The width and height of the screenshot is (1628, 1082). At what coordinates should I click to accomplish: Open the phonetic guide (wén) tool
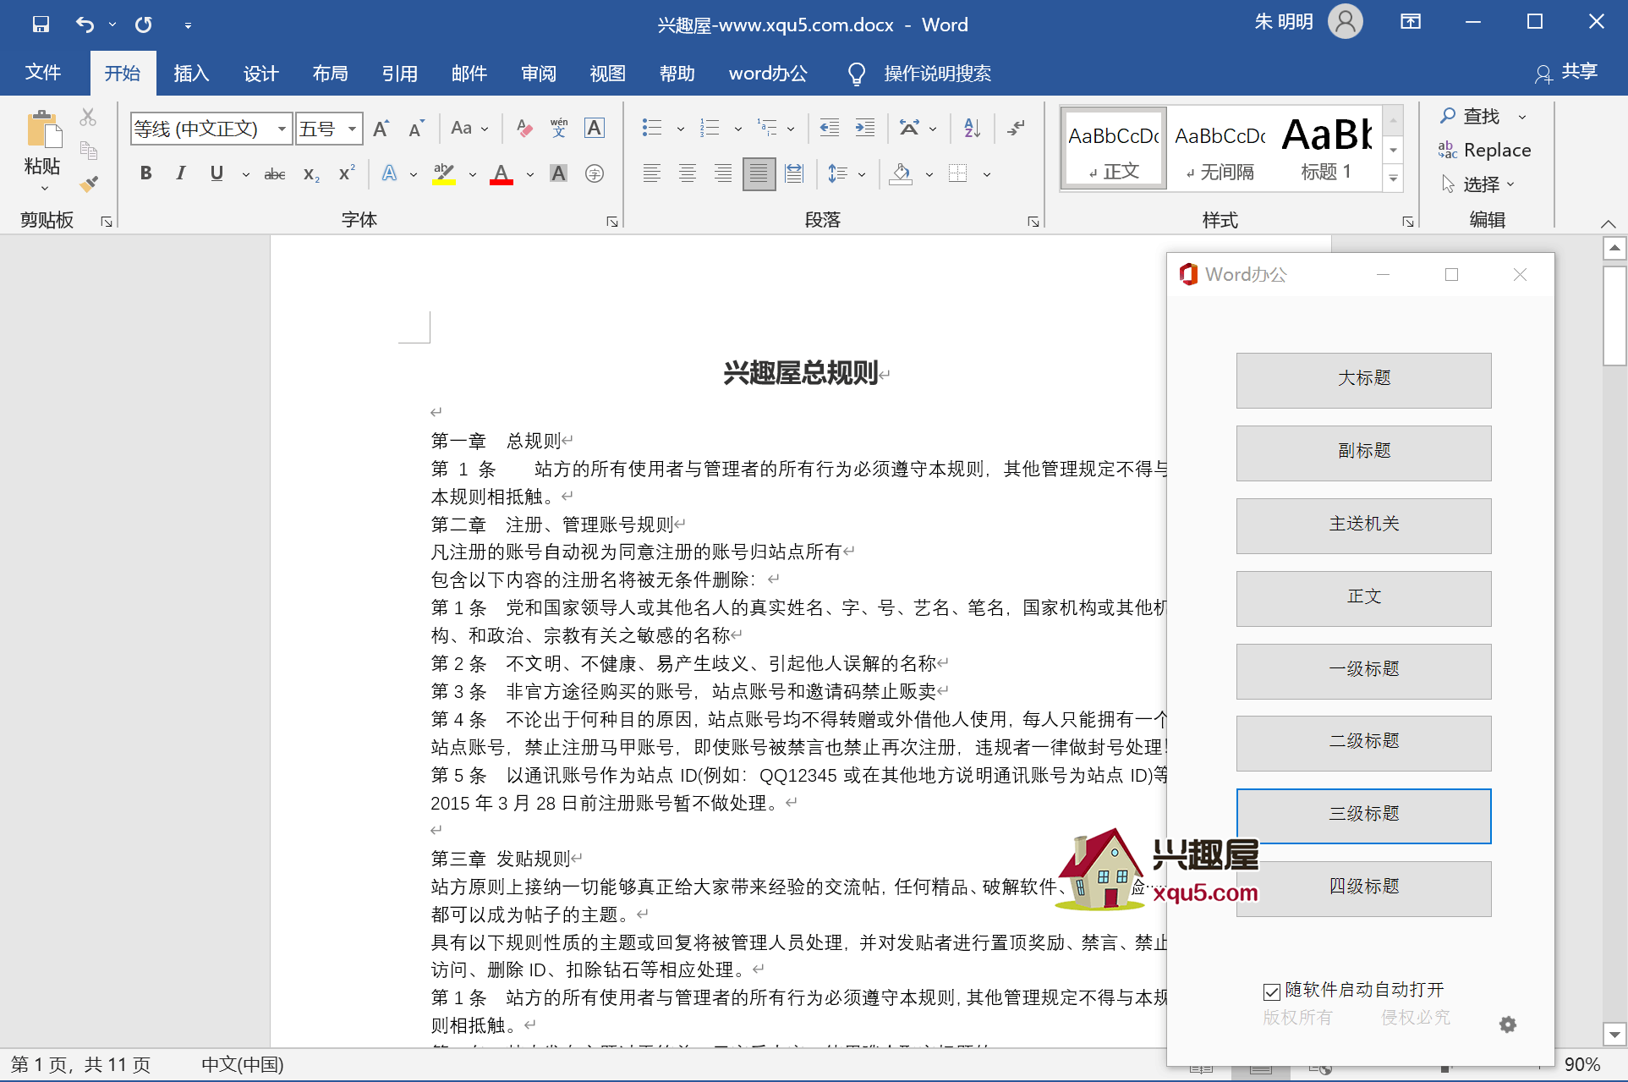coord(559,129)
